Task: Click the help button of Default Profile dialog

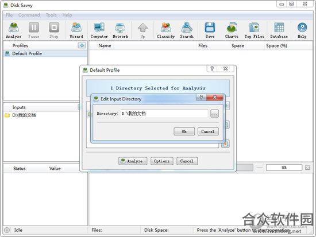Action: pos(212,68)
